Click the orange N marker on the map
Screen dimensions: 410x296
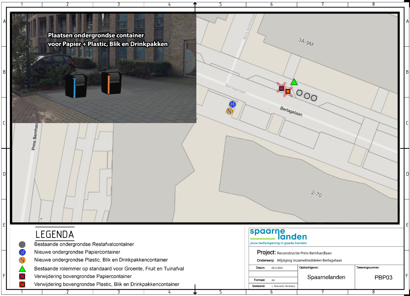[229, 111]
